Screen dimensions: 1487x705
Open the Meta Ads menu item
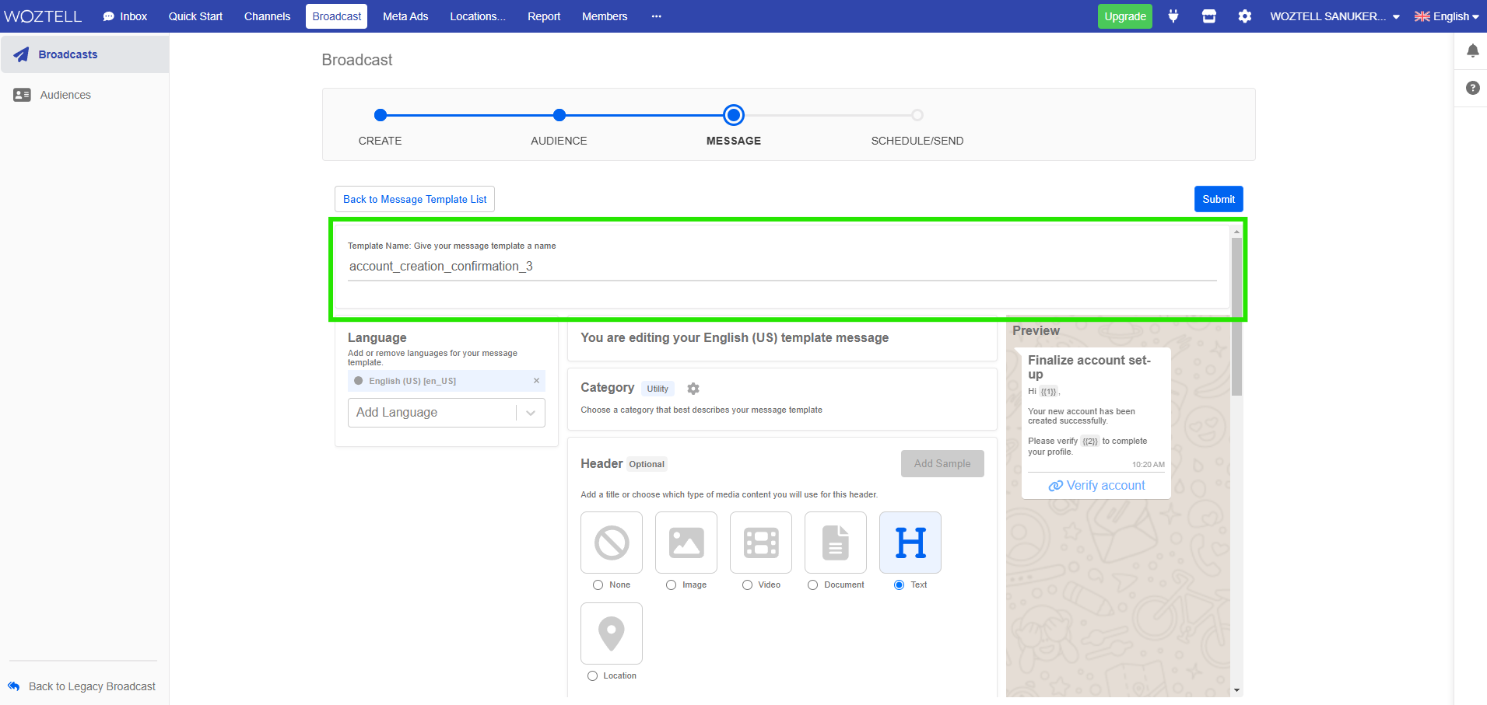[x=405, y=16]
